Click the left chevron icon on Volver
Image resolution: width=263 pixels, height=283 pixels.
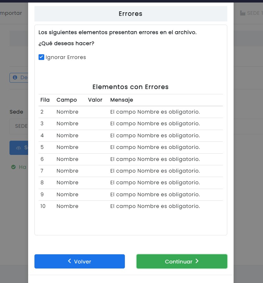pos(69,261)
